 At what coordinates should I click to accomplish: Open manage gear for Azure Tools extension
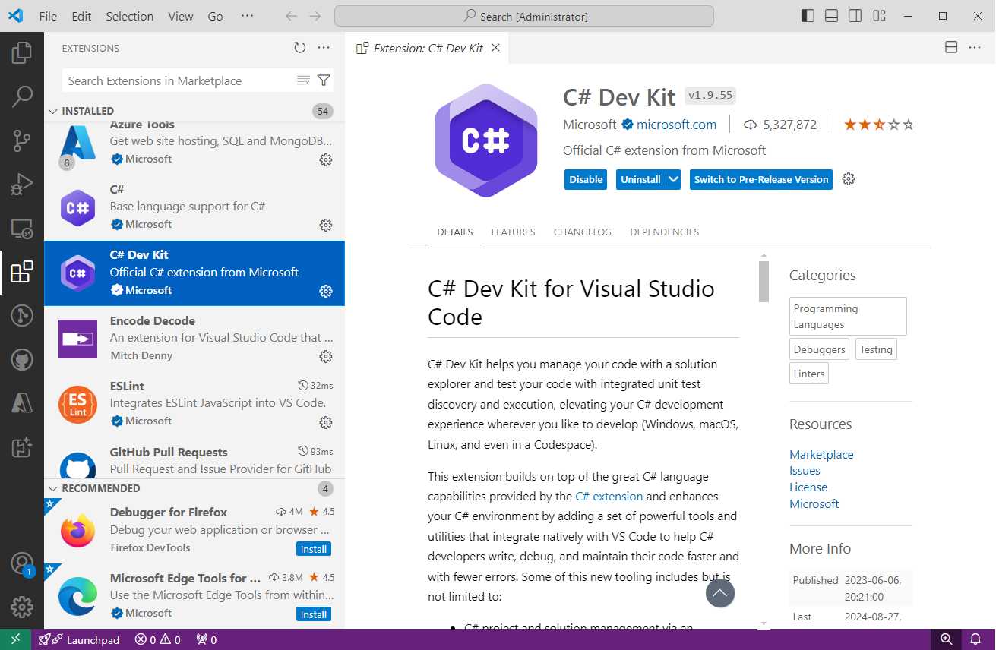point(326,159)
